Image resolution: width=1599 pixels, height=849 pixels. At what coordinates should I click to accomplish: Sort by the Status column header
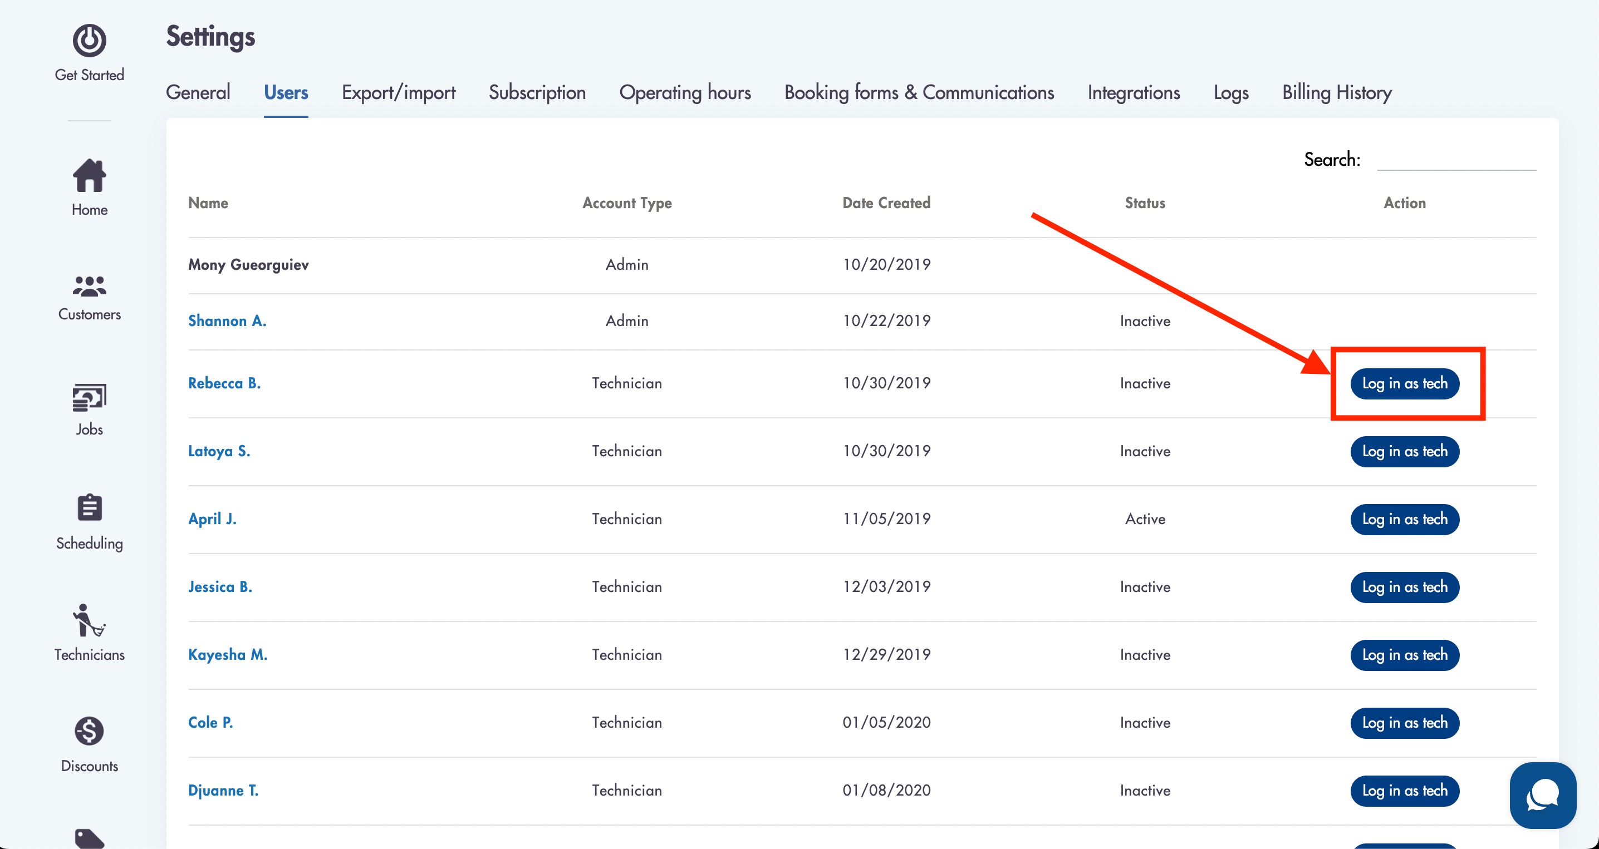[1145, 203]
